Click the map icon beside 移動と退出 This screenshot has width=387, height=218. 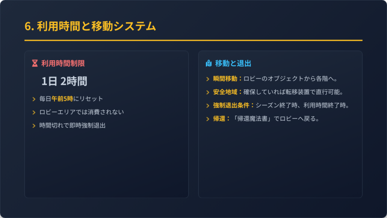[x=208, y=63]
